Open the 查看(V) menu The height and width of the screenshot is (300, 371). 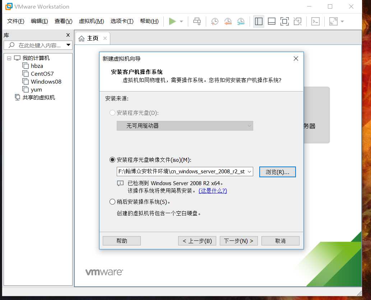[x=64, y=21]
